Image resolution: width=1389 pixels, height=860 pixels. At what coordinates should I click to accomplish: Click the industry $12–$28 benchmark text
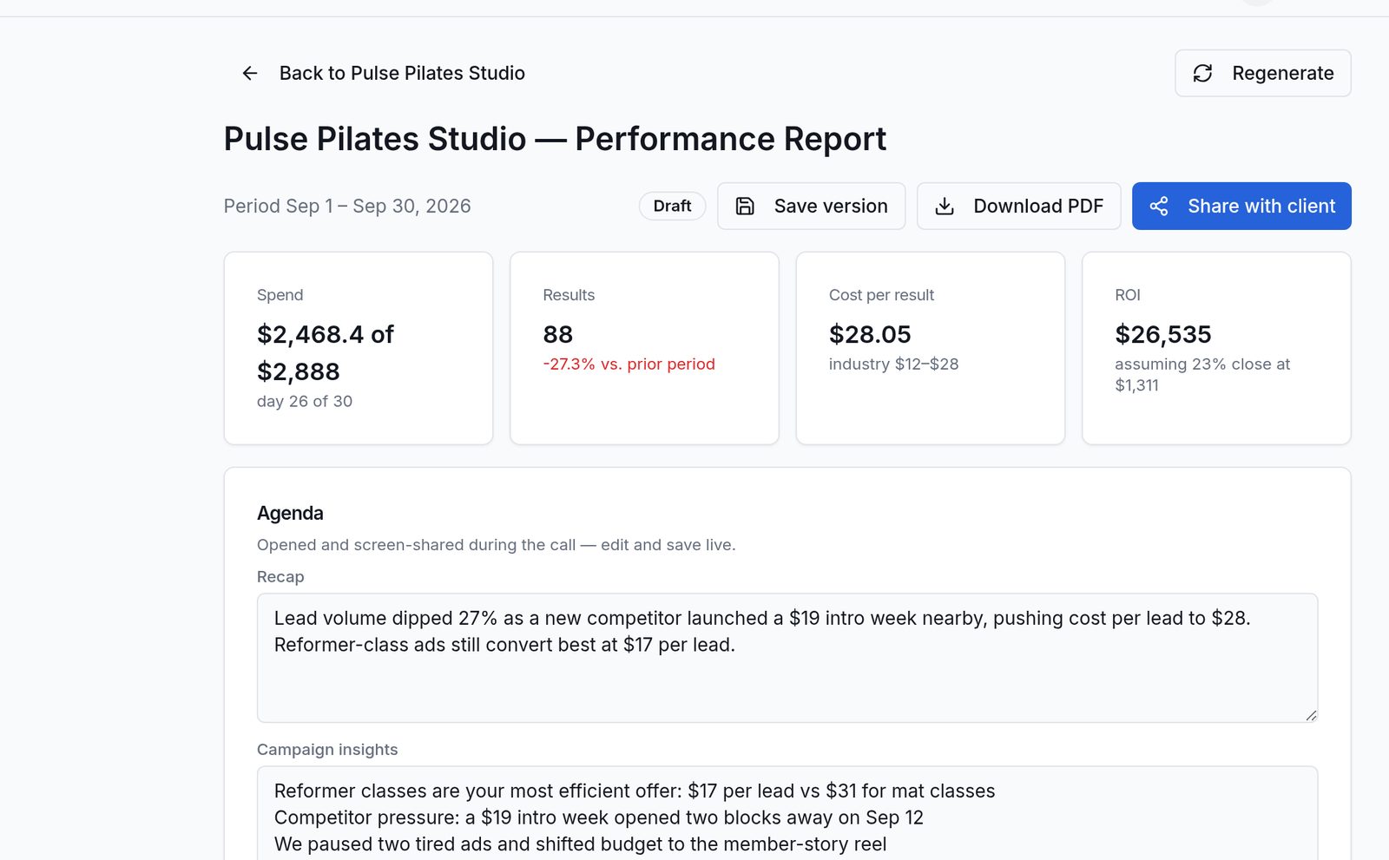point(893,364)
